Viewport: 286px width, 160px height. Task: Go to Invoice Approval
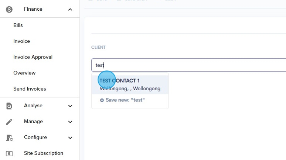pos(33,57)
